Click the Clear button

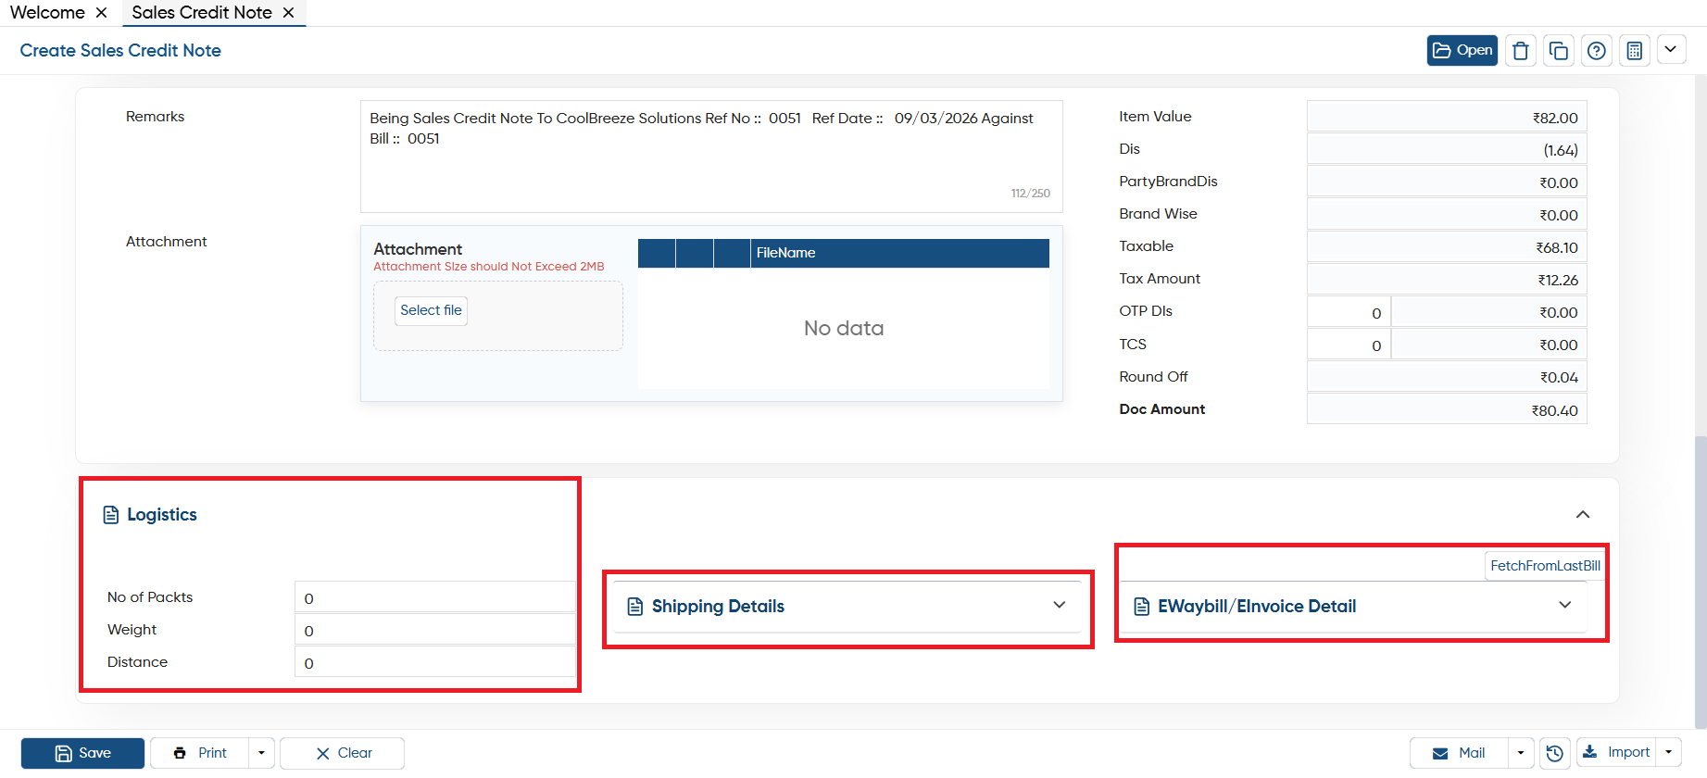pyautogui.click(x=342, y=753)
